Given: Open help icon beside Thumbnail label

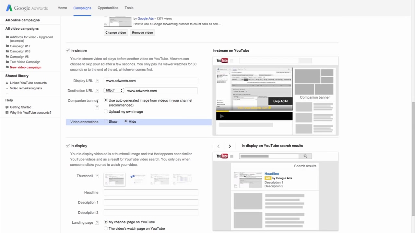Looking at the screenshot, I should 97,176.
